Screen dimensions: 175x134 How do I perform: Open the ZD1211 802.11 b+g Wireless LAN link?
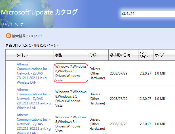pyautogui.click(x=33, y=73)
